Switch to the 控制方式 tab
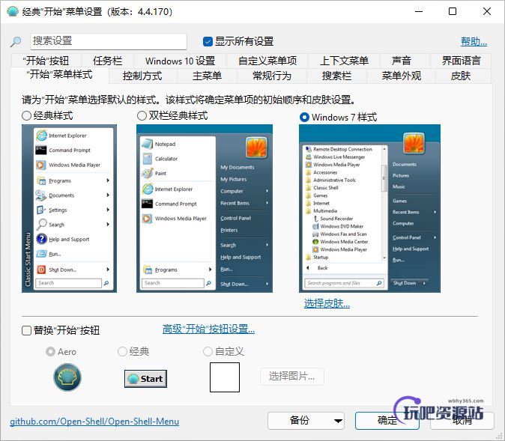The width and height of the screenshot is (505, 441). tap(142, 76)
